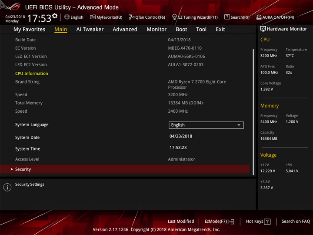Viewport: 313px width, 235px height.
Task: Click LED EC2 Version value AULA1-S072-0203
Action: tap(186, 65)
